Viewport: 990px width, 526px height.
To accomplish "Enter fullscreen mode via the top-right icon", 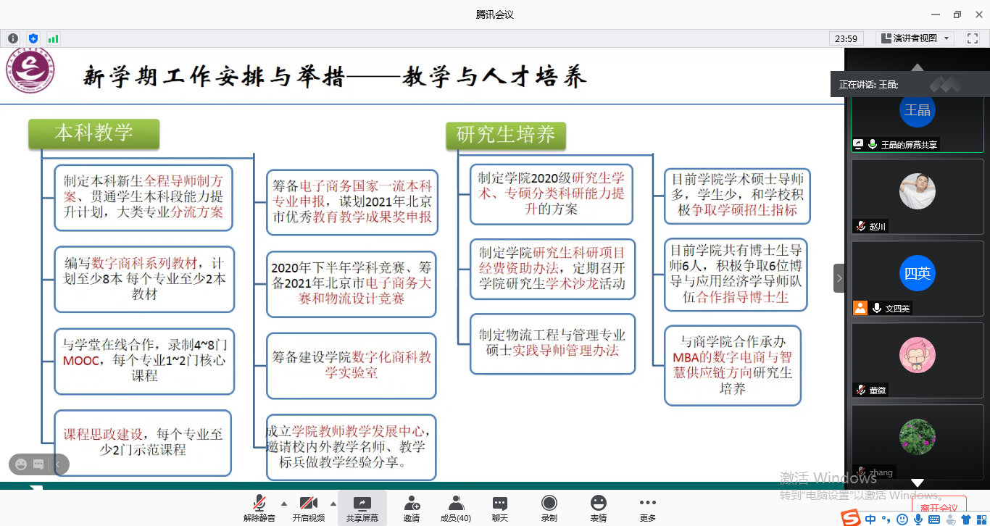I will pos(973,38).
